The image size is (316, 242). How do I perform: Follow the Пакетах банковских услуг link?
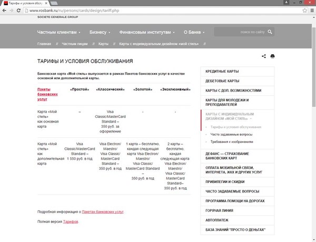[103, 212]
